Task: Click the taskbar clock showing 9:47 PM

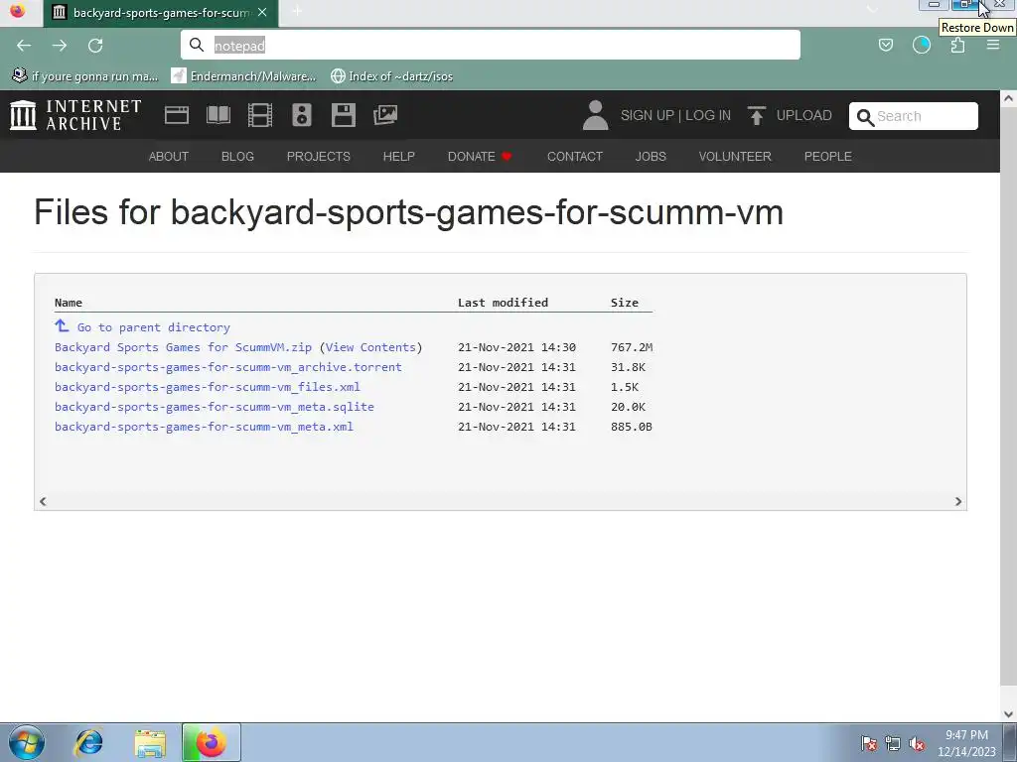Action: 966,743
